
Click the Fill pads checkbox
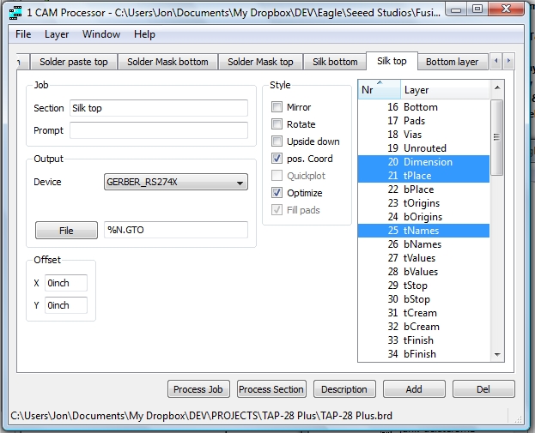277,210
